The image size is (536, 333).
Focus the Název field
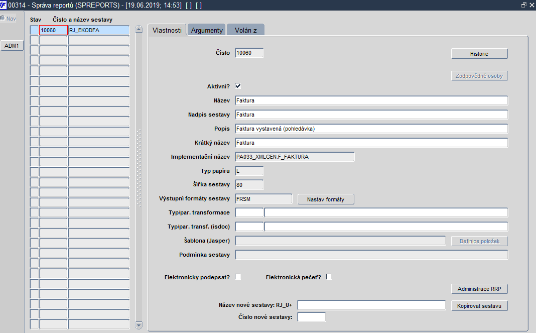click(371, 100)
